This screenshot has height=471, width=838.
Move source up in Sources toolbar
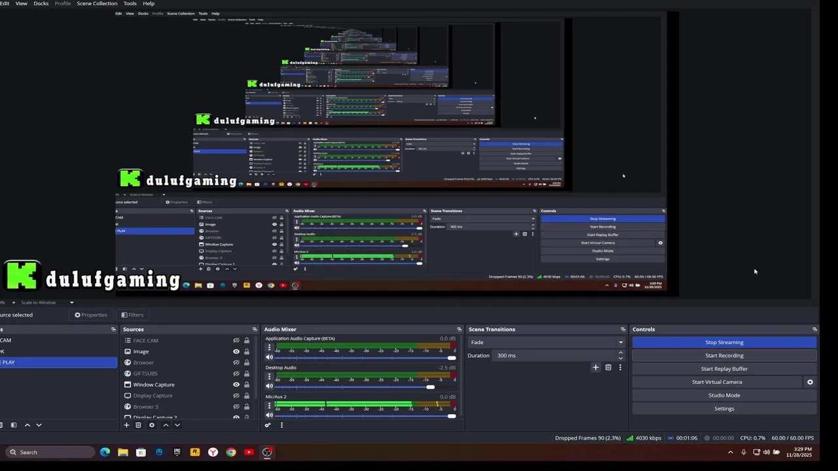(166, 425)
